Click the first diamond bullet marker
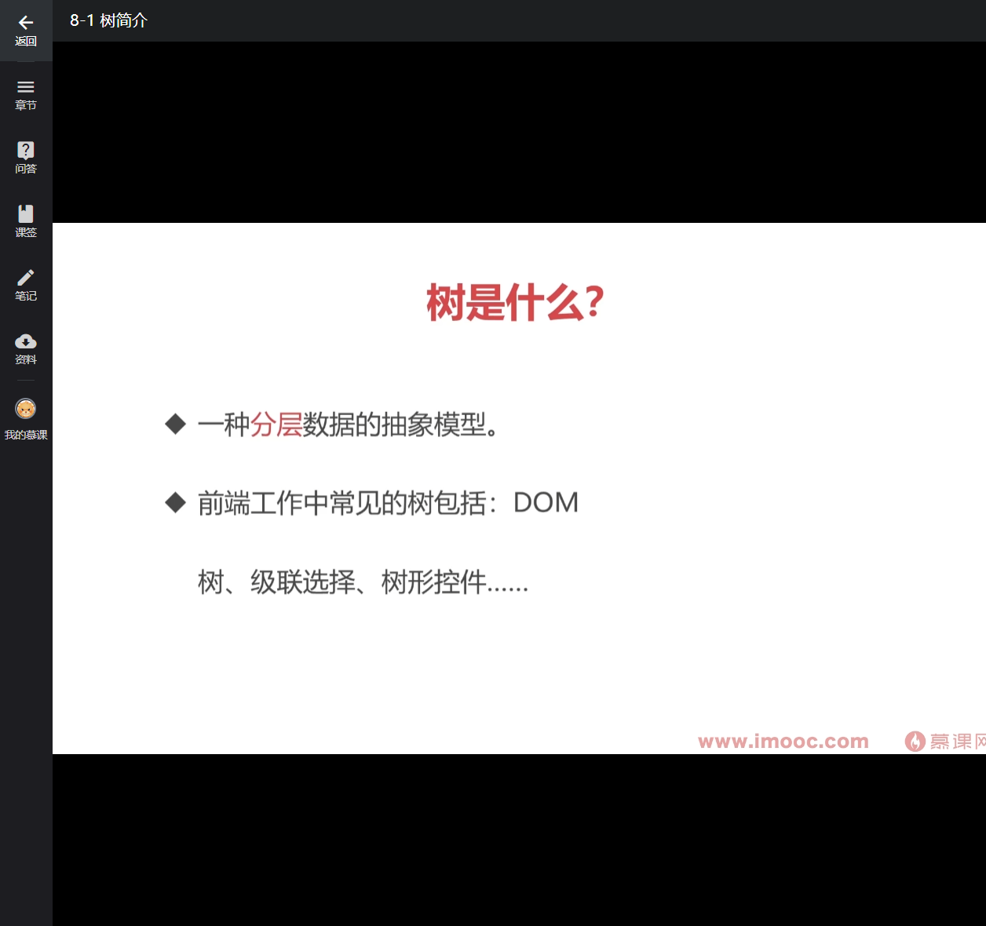Image resolution: width=986 pixels, height=926 pixels. [x=174, y=425]
